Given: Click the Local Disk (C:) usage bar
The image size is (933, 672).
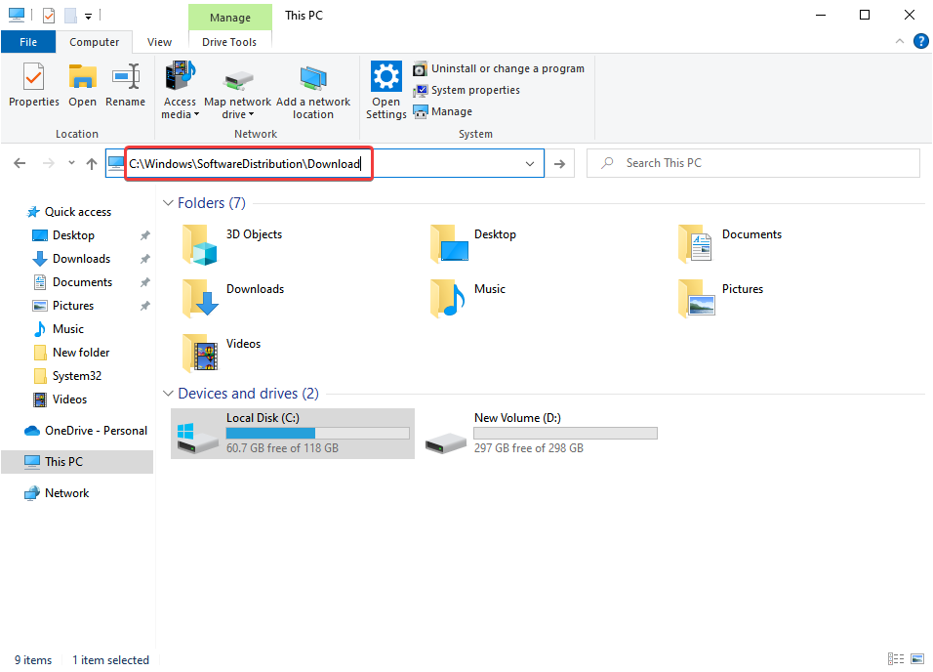Looking at the screenshot, I should 318,433.
